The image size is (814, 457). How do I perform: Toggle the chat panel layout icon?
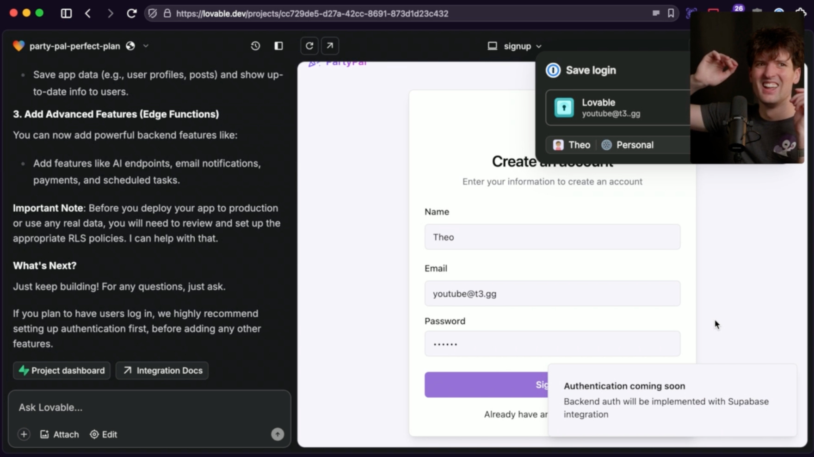pyautogui.click(x=278, y=46)
